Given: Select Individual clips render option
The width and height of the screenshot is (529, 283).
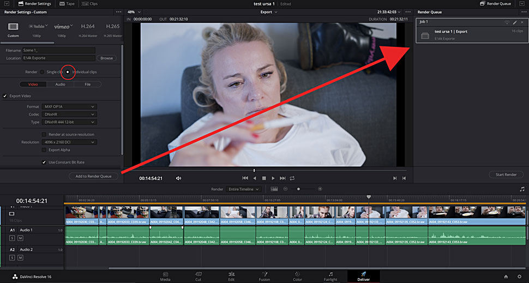Looking at the screenshot, I should 68,72.
